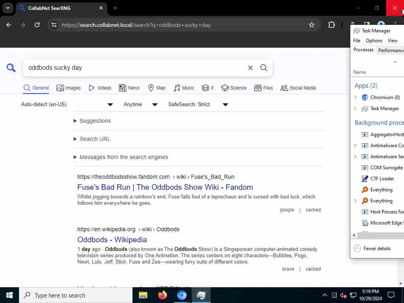Viewport: 404px width, 303px height.
Task: Expand Messages from the search engines
Action: point(121,157)
